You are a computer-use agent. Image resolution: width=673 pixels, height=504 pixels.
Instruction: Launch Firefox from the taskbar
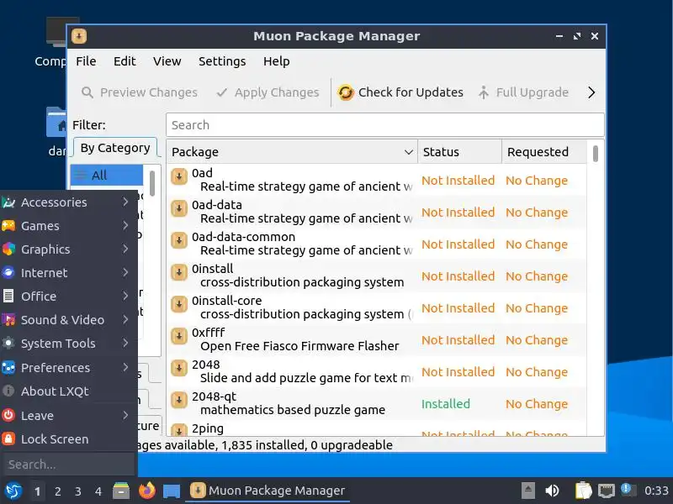[147, 491]
